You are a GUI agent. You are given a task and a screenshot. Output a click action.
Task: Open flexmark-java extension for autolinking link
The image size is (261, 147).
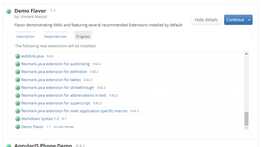(x=55, y=64)
